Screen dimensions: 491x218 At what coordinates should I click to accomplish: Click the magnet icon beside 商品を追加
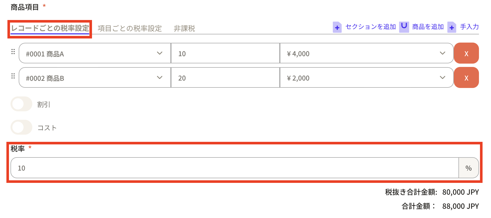(x=404, y=27)
